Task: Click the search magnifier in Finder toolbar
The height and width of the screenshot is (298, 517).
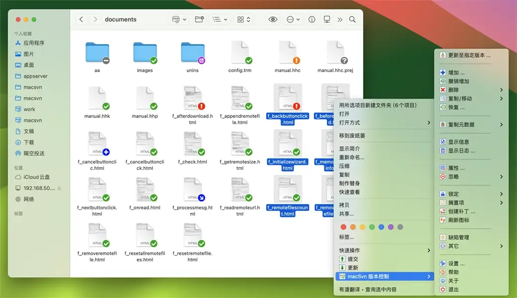Action: point(352,19)
